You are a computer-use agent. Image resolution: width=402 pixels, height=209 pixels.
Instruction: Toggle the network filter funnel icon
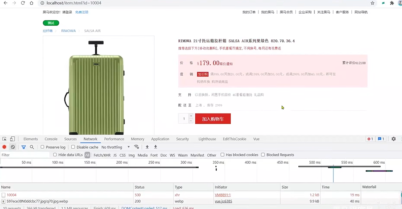[x=24, y=147]
